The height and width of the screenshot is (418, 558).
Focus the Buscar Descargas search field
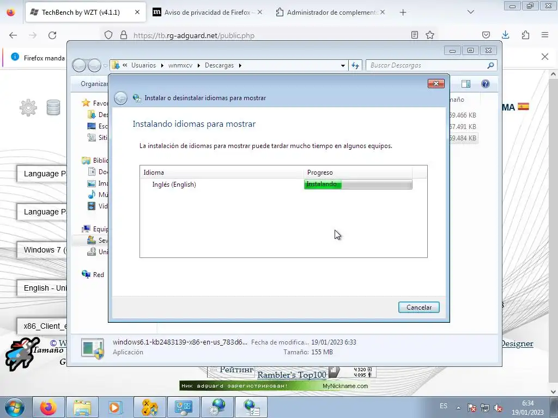pos(427,65)
